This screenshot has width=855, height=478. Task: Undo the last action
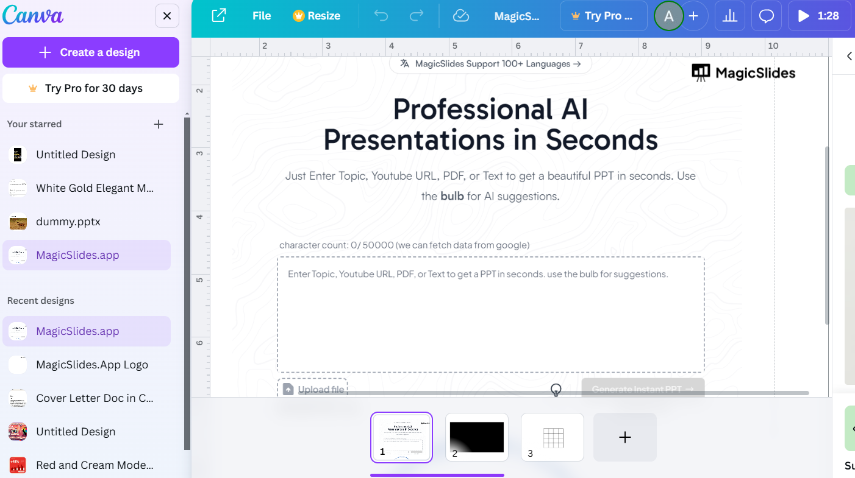[381, 16]
